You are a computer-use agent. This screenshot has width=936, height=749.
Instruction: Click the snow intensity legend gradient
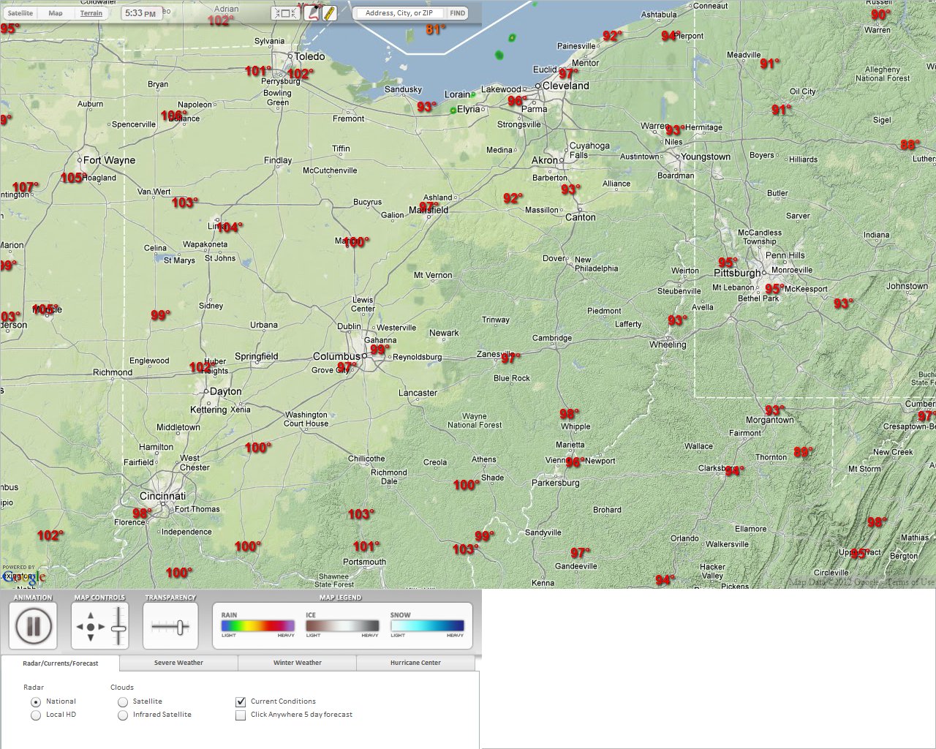click(427, 625)
